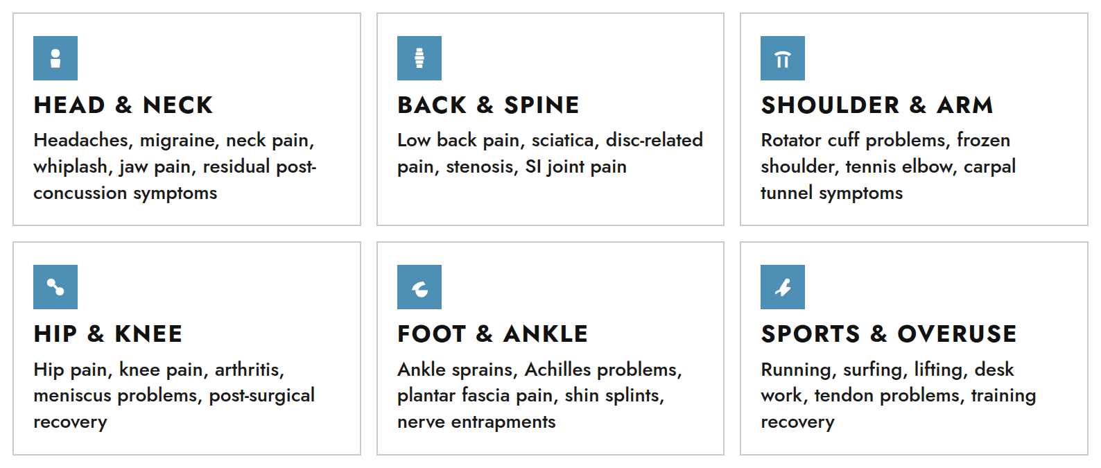Select the rotator cuff problems description
The width and height of the screenshot is (1101, 468).
click(888, 166)
